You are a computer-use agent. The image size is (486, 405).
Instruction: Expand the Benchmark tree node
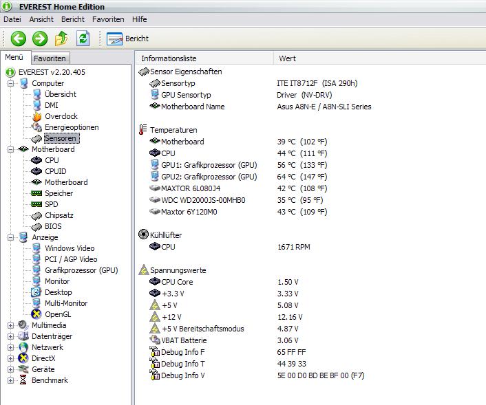[10, 380]
